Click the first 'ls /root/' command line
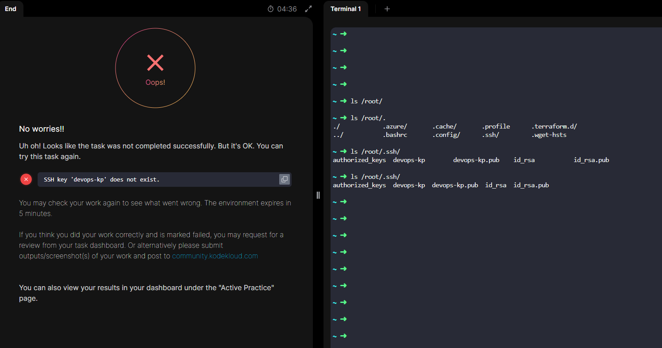 pyautogui.click(x=366, y=101)
